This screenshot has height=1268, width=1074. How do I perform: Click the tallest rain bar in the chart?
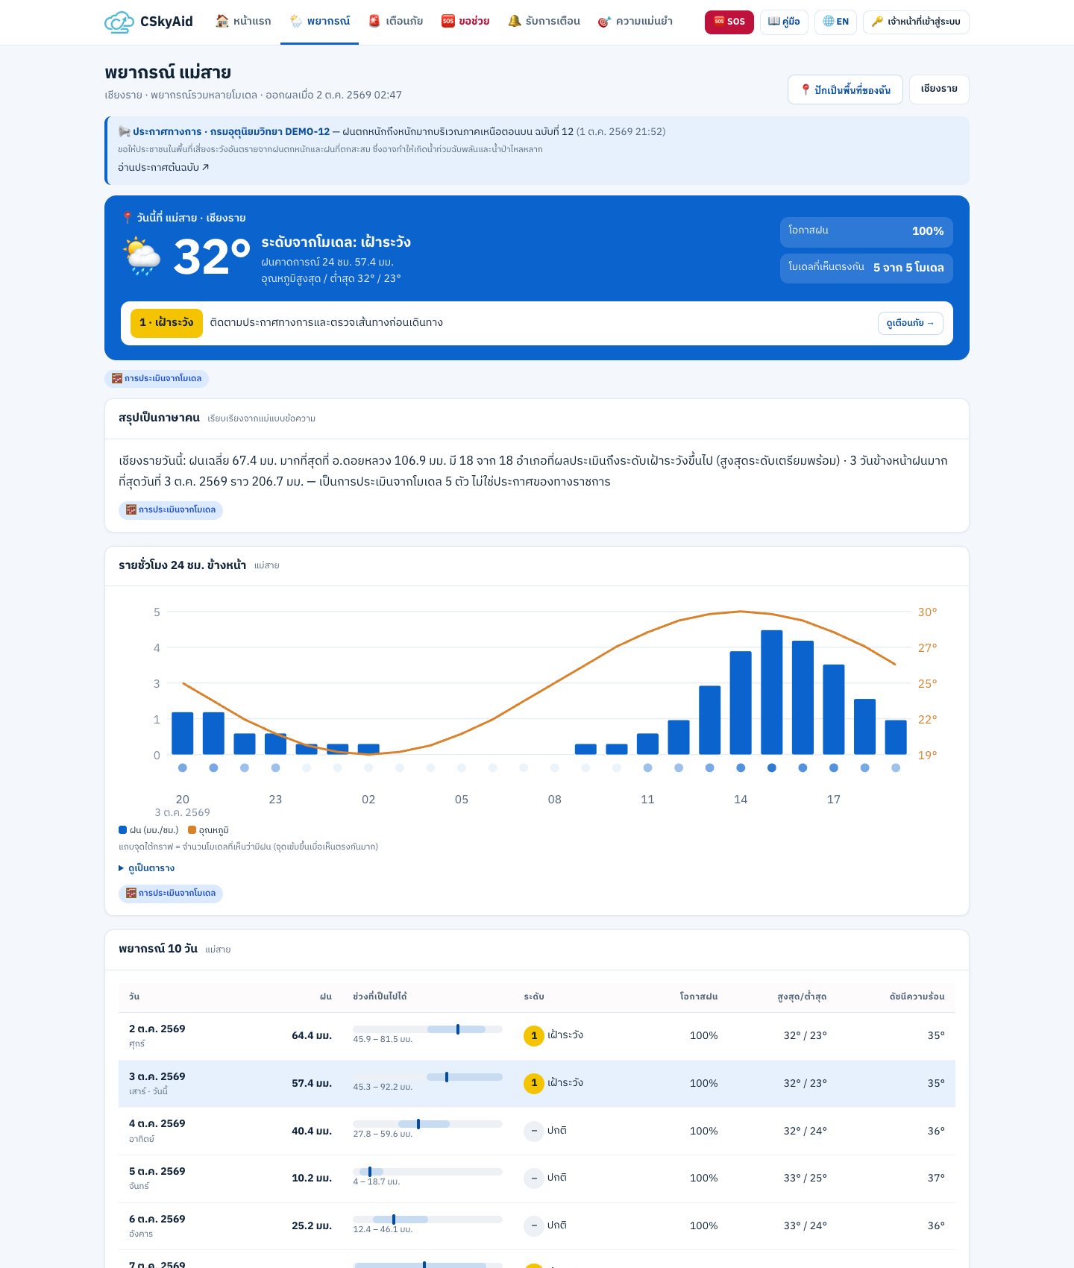(771, 692)
